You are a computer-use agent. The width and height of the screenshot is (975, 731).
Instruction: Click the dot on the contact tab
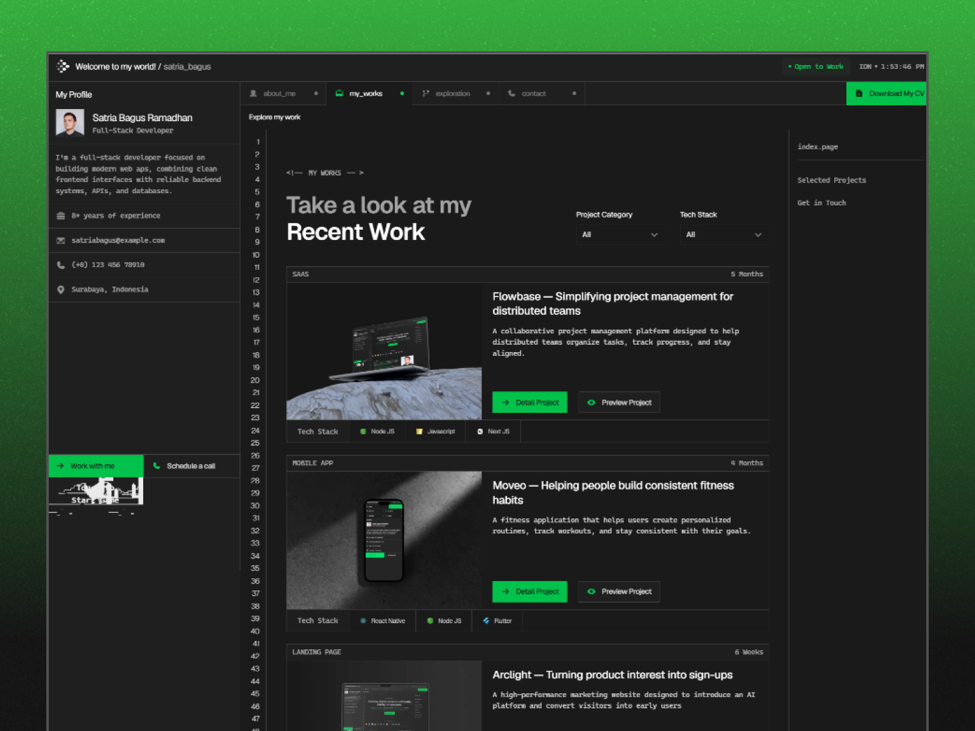pyautogui.click(x=574, y=93)
